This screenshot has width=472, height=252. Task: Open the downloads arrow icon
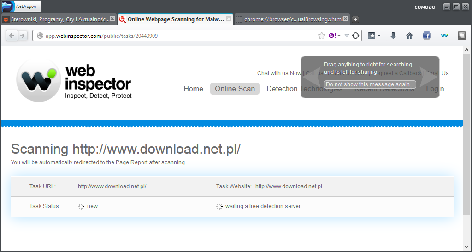point(393,36)
